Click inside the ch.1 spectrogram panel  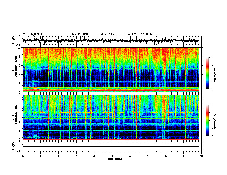click(x=110, y=70)
